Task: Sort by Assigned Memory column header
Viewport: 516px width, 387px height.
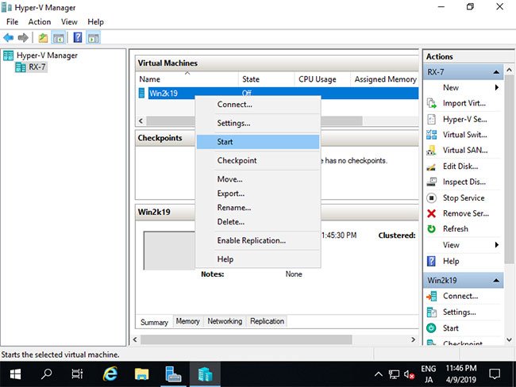Action: 384,79
